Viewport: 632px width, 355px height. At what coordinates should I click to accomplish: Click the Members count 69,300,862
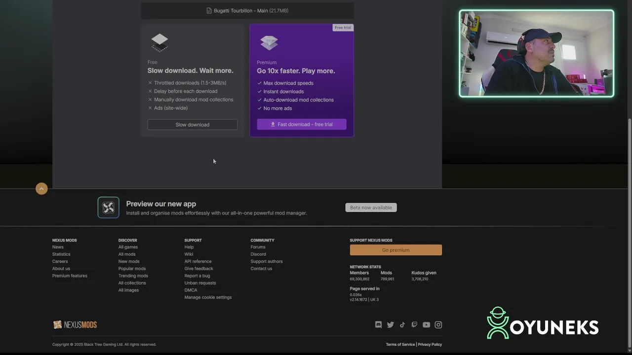click(x=359, y=279)
